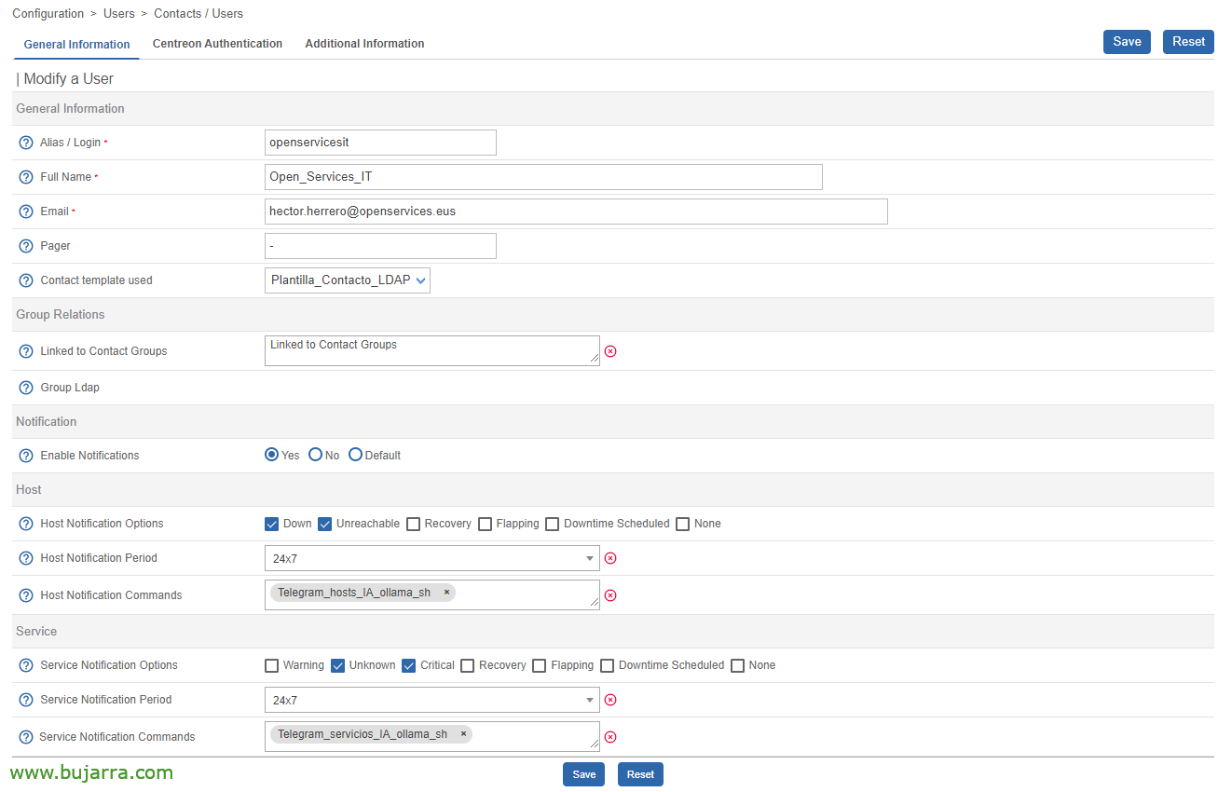Screen dimensions: 1218x792
Task: Open help icon for Pager
Action: pos(26,246)
